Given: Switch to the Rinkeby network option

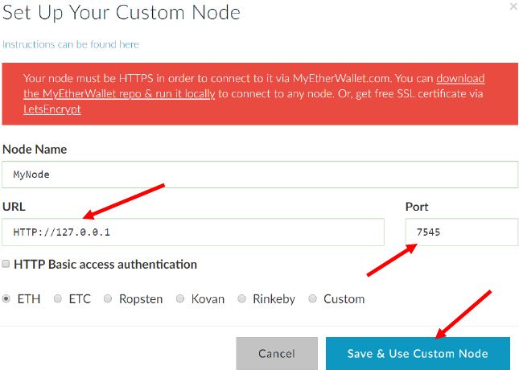Looking at the screenshot, I should pyautogui.click(x=241, y=298).
